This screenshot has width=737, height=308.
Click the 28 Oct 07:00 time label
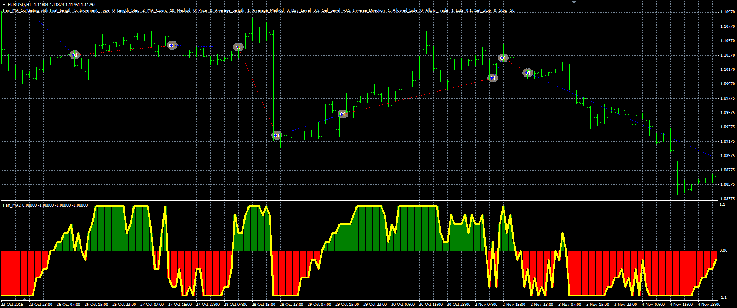pos(236,305)
